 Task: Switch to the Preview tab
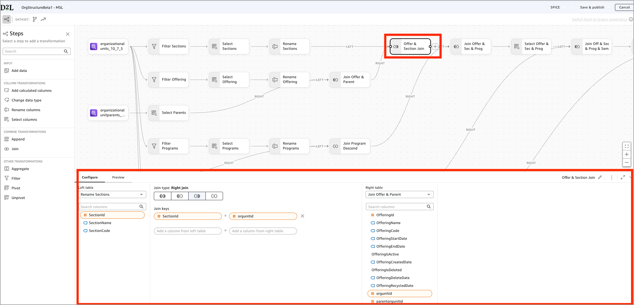click(x=118, y=177)
